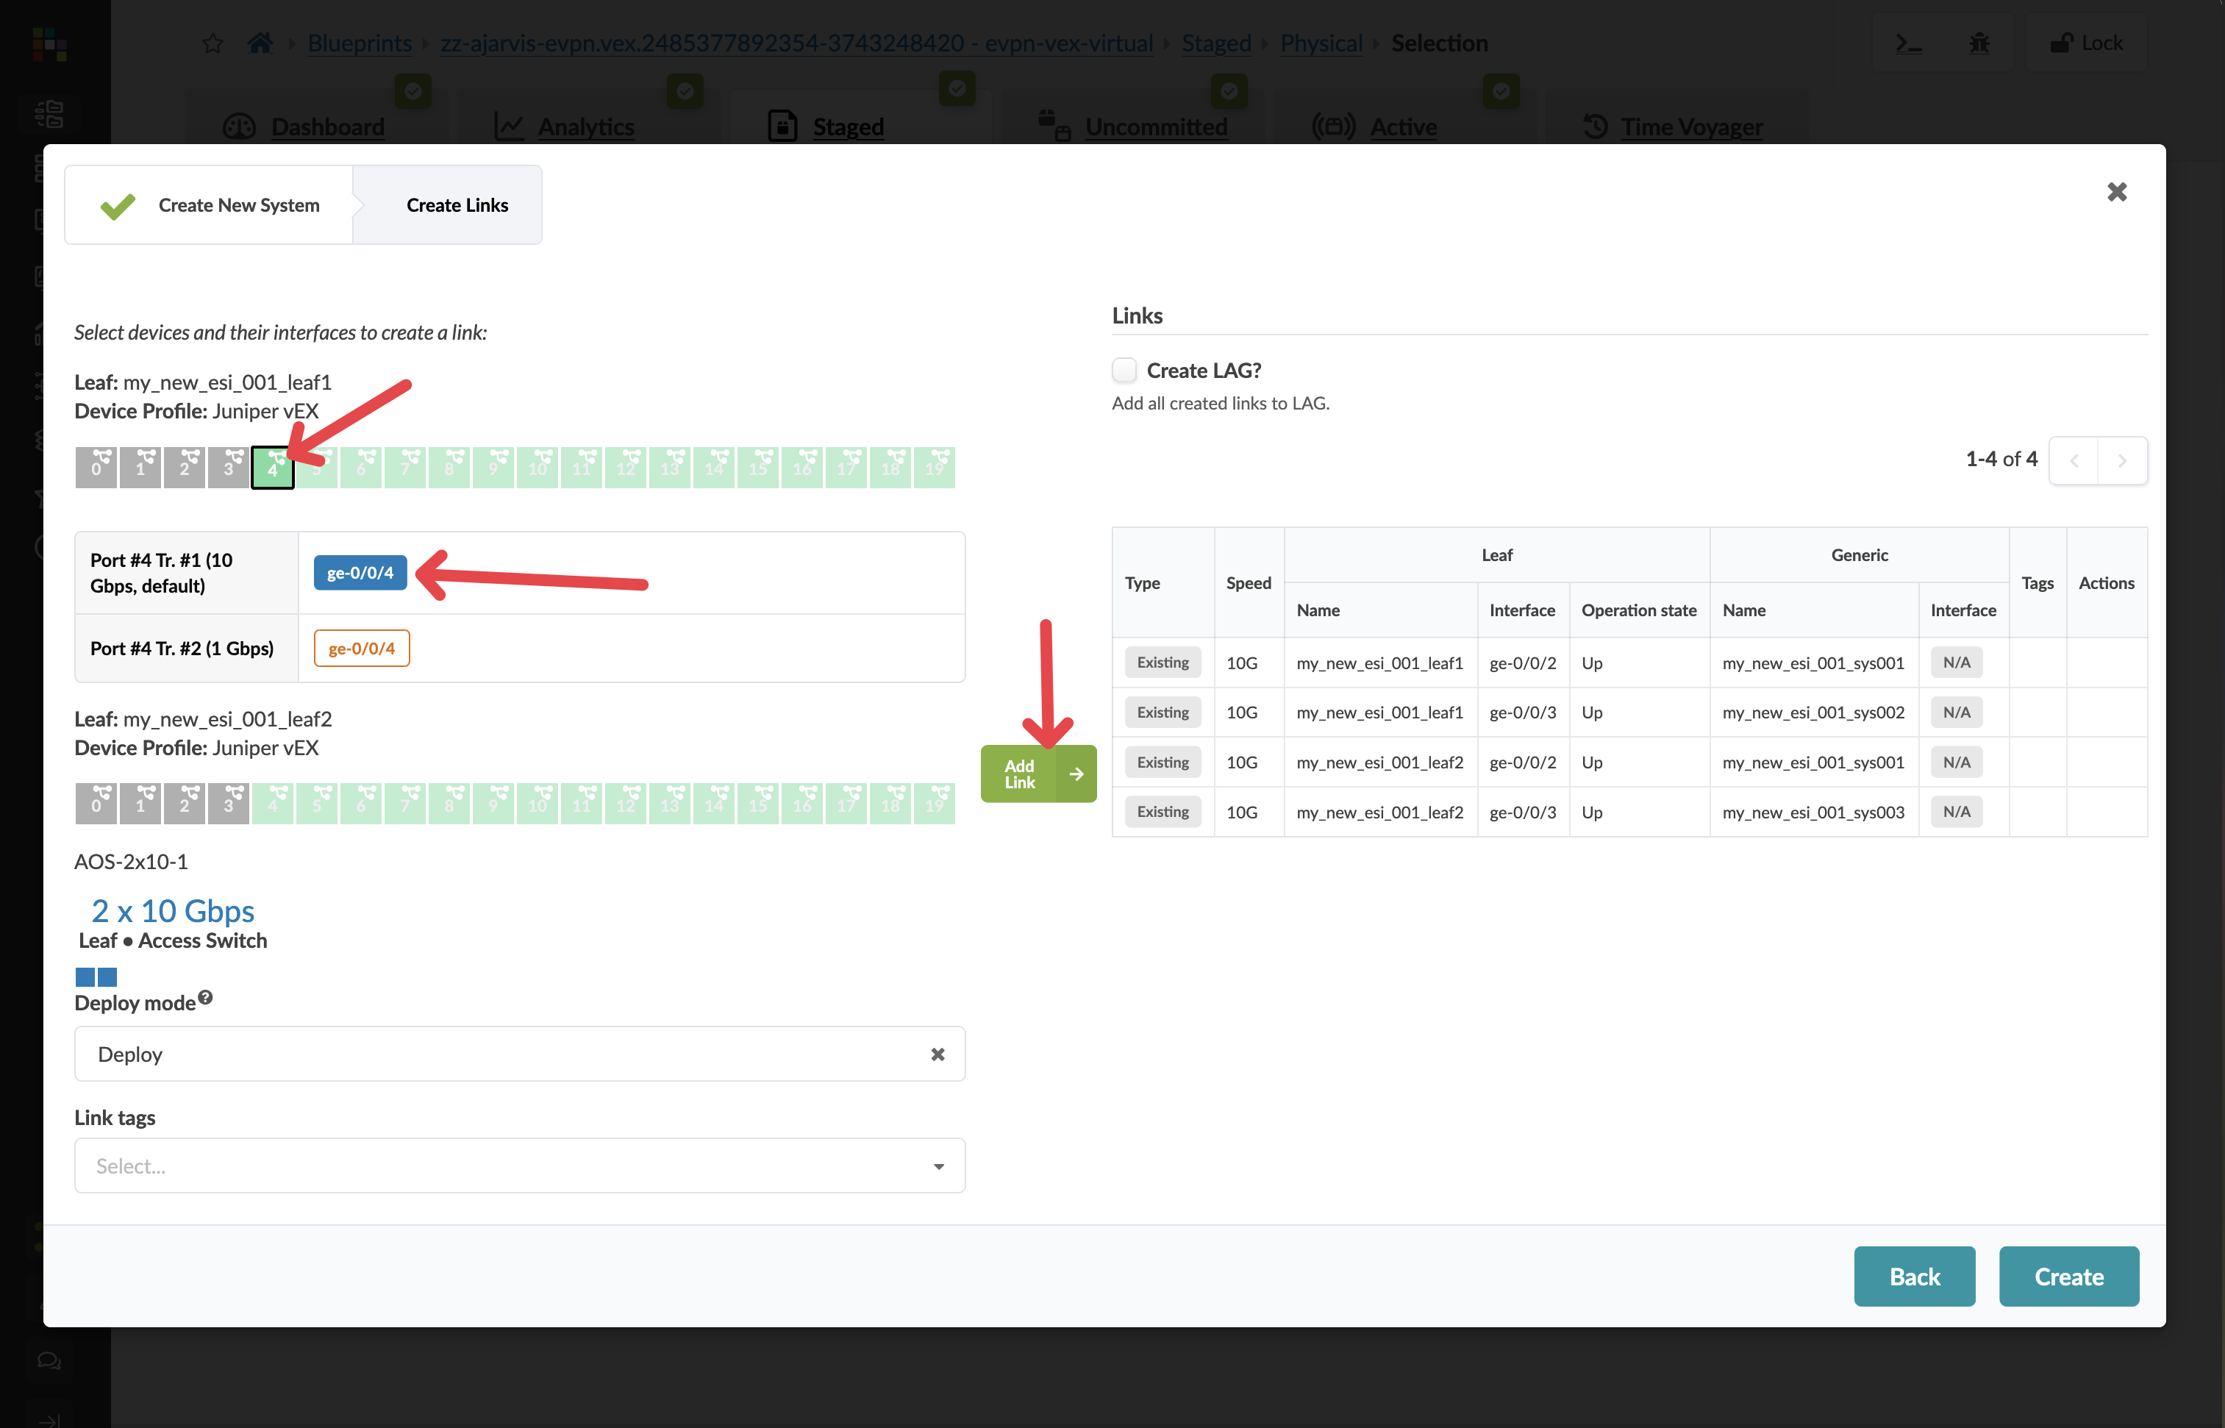Open the Create Links step
2225x1428 pixels.
click(457, 205)
